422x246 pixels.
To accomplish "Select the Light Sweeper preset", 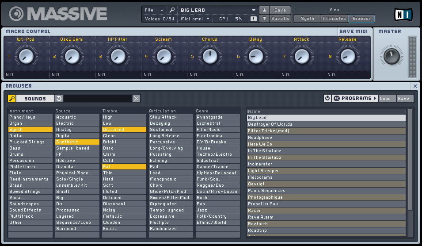I will 326,171.
